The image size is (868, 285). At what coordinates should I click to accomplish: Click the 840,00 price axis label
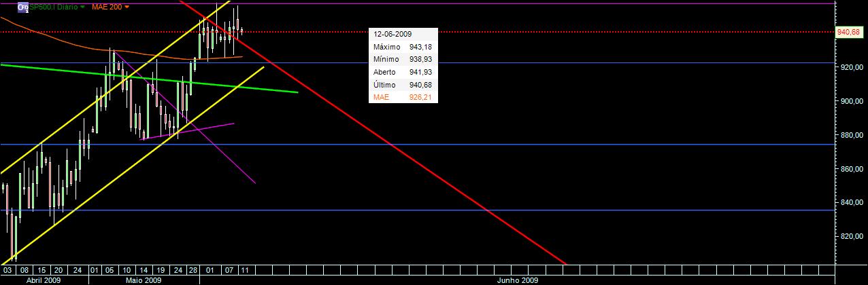tap(851, 202)
